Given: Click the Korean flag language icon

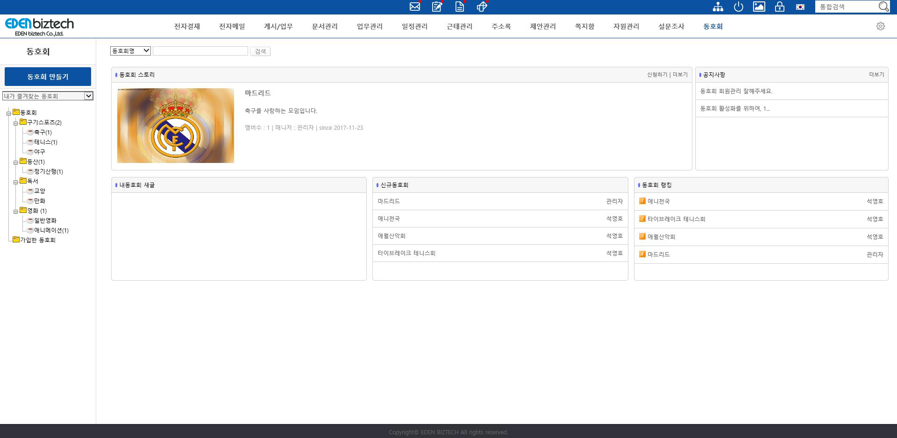Looking at the screenshot, I should 800,7.
